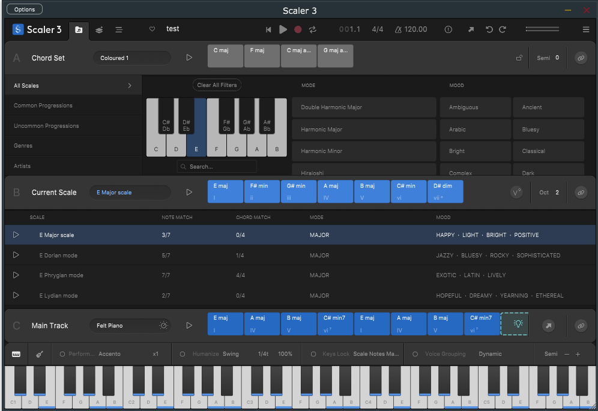Enable the Humanize toggle

click(x=183, y=354)
